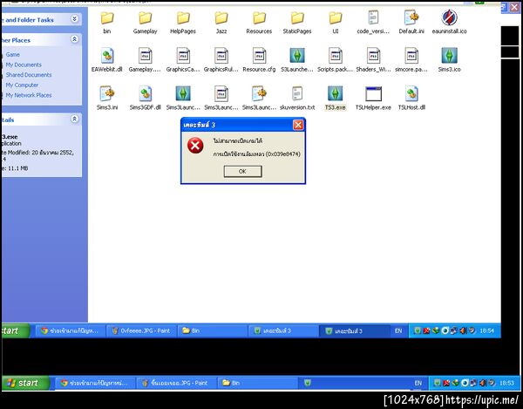523x409 pixels.
Task: Switch to Bin folder in bottom taskbar
Action: tap(257, 383)
